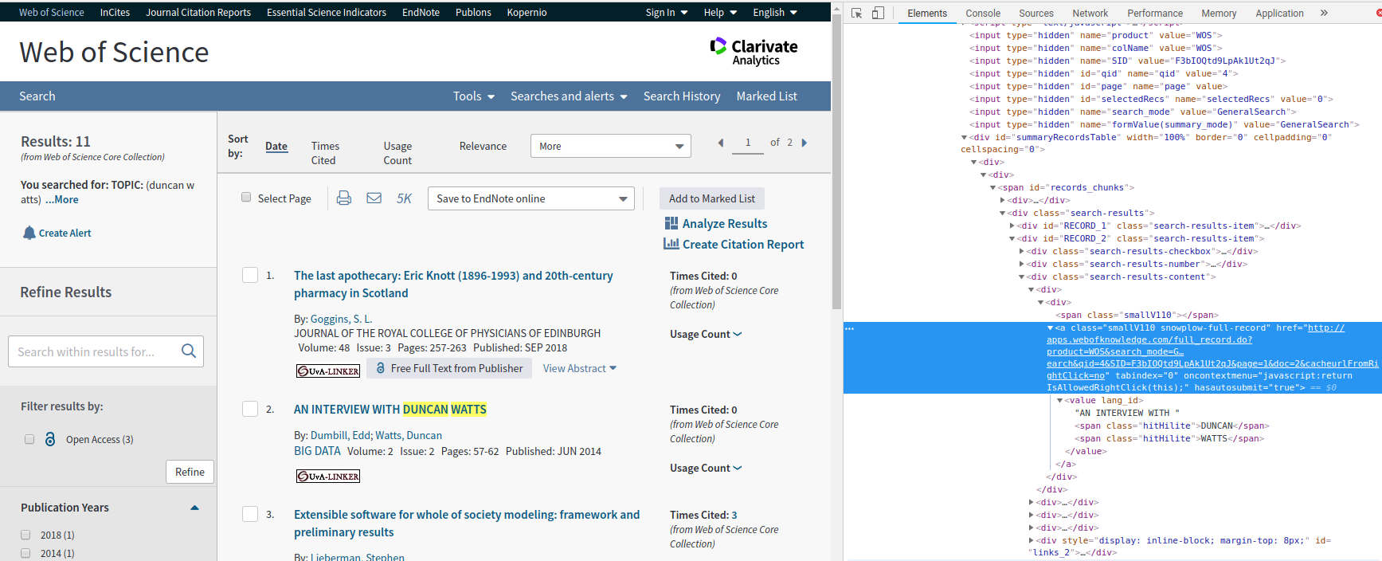Open the Tools dropdown menu
The width and height of the screenshot is (1382, 561).
[474, 96]
